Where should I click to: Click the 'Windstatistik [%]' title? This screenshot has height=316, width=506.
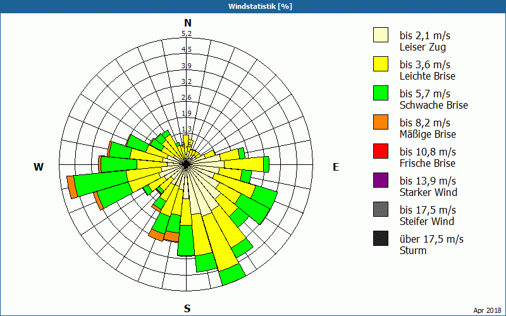[x=260, y=6]
